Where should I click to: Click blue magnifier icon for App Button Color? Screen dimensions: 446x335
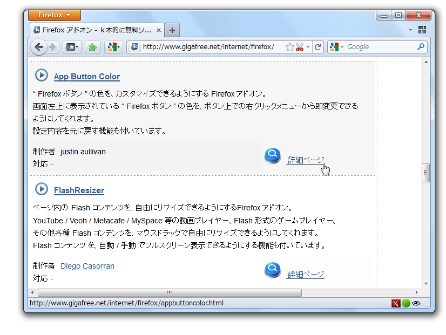(x=273, y=156)
